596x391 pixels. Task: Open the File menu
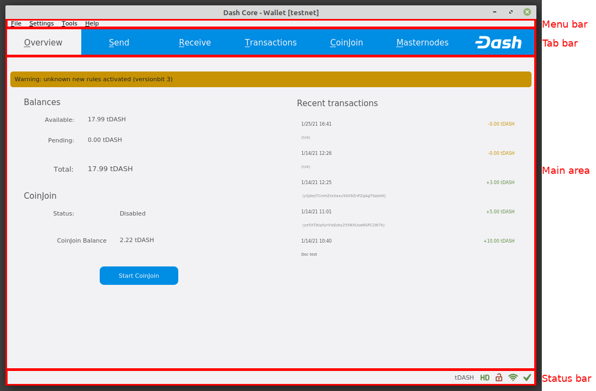point(16,23)
